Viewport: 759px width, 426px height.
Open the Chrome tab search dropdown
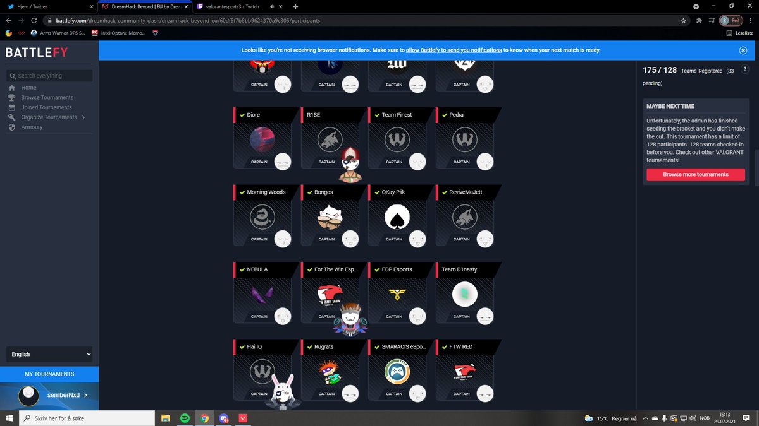pos(696,6)
